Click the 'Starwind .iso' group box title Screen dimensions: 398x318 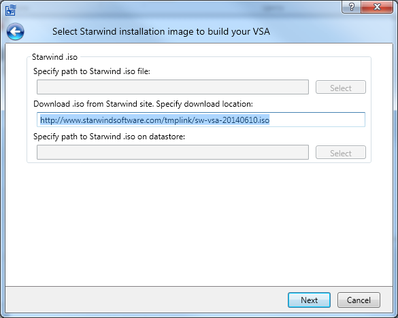(x=54, y=57)
